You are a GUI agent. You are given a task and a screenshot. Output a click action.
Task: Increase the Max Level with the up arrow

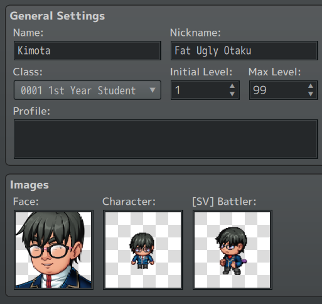coord(311,86)
